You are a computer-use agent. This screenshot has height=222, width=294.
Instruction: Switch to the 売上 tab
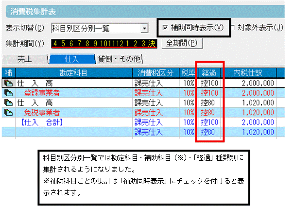(x=24, y=59)
